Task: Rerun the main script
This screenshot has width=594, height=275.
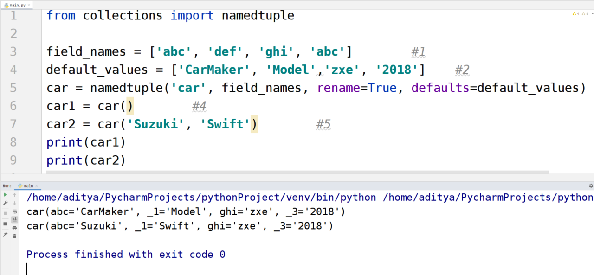Action: (6, 195)
